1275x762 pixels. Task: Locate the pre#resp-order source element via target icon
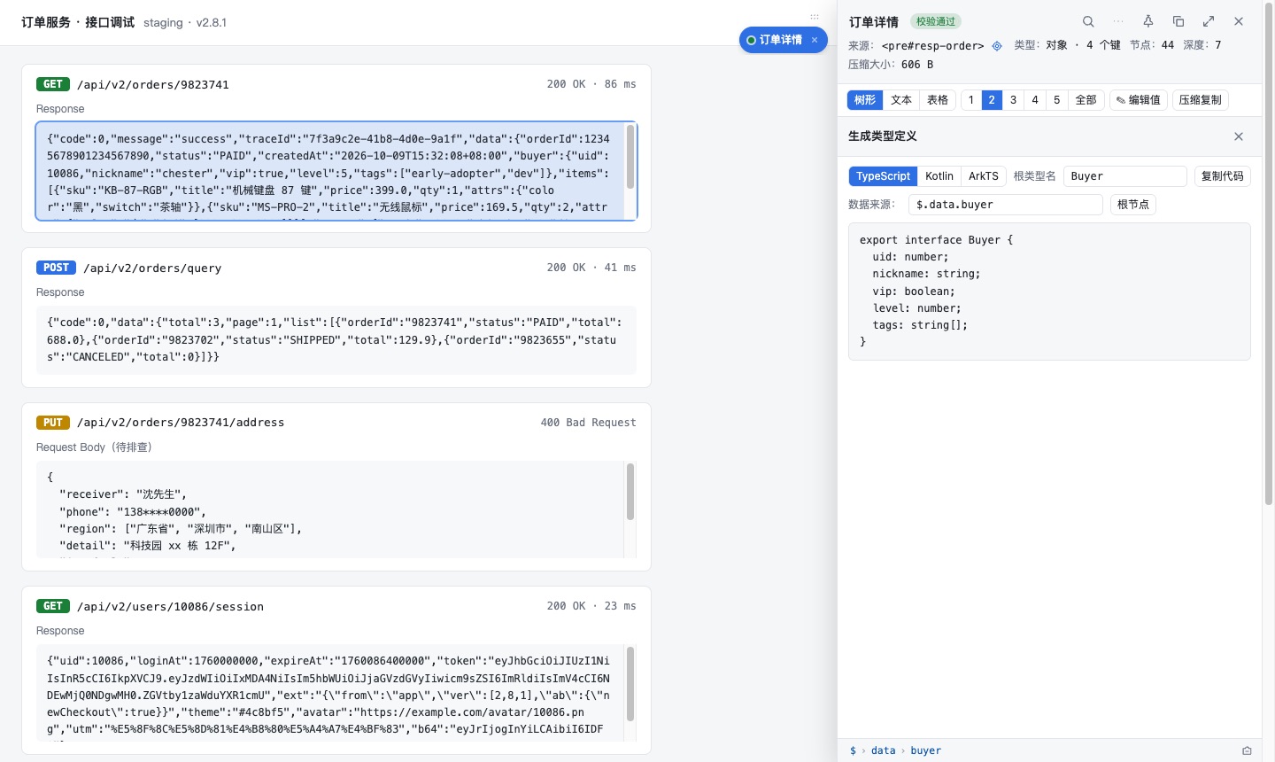[997, 46]
